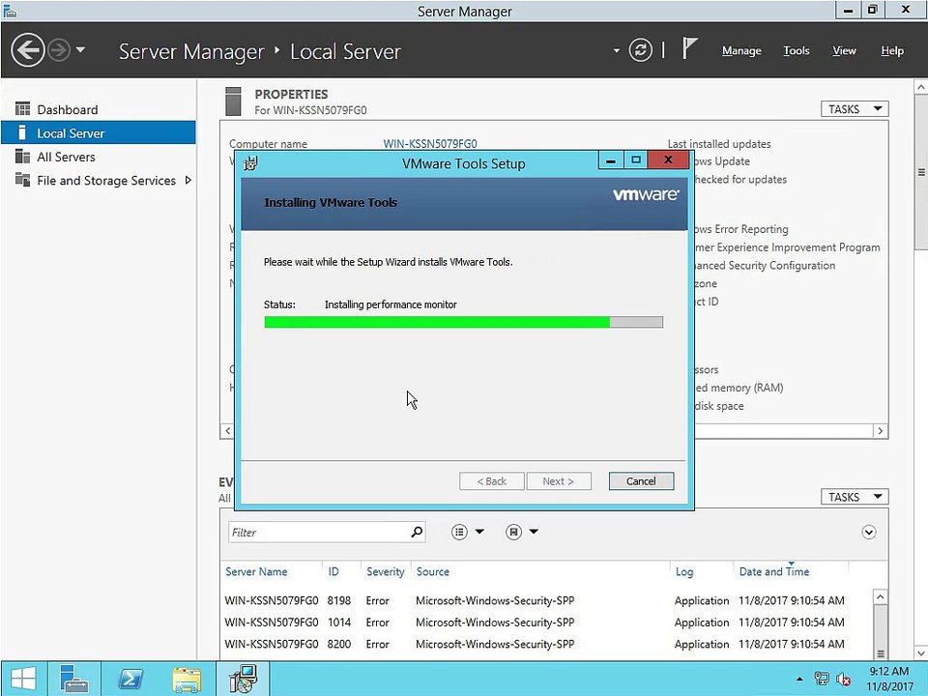The width and height of the screenshot is (928, 696).
Task: Click the File and Storage Services icon
Action: pos(22,180)
